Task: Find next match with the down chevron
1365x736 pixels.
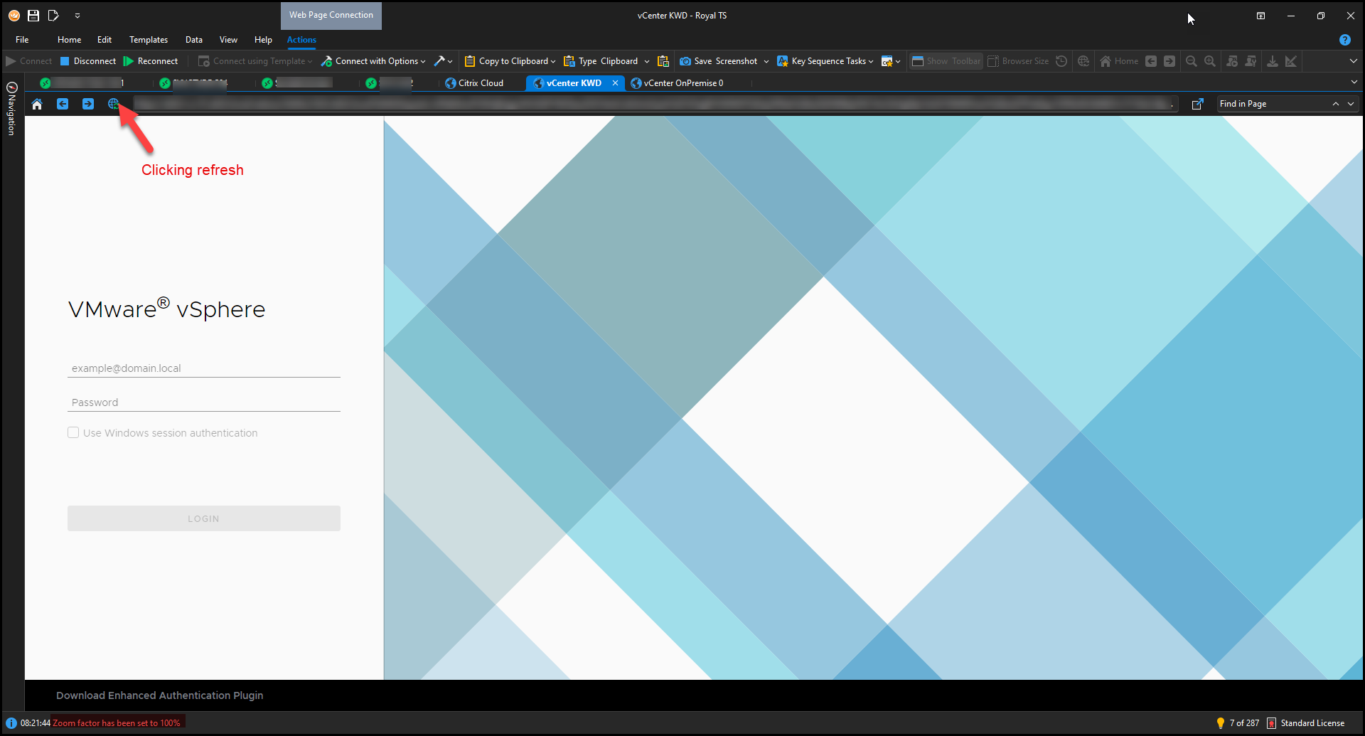Action: (x=1351, y=104)
